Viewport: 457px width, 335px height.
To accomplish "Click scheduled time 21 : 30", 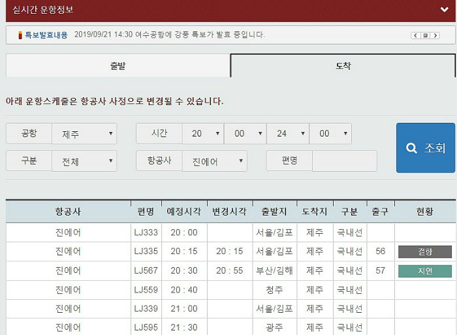I will pos(184,327).
